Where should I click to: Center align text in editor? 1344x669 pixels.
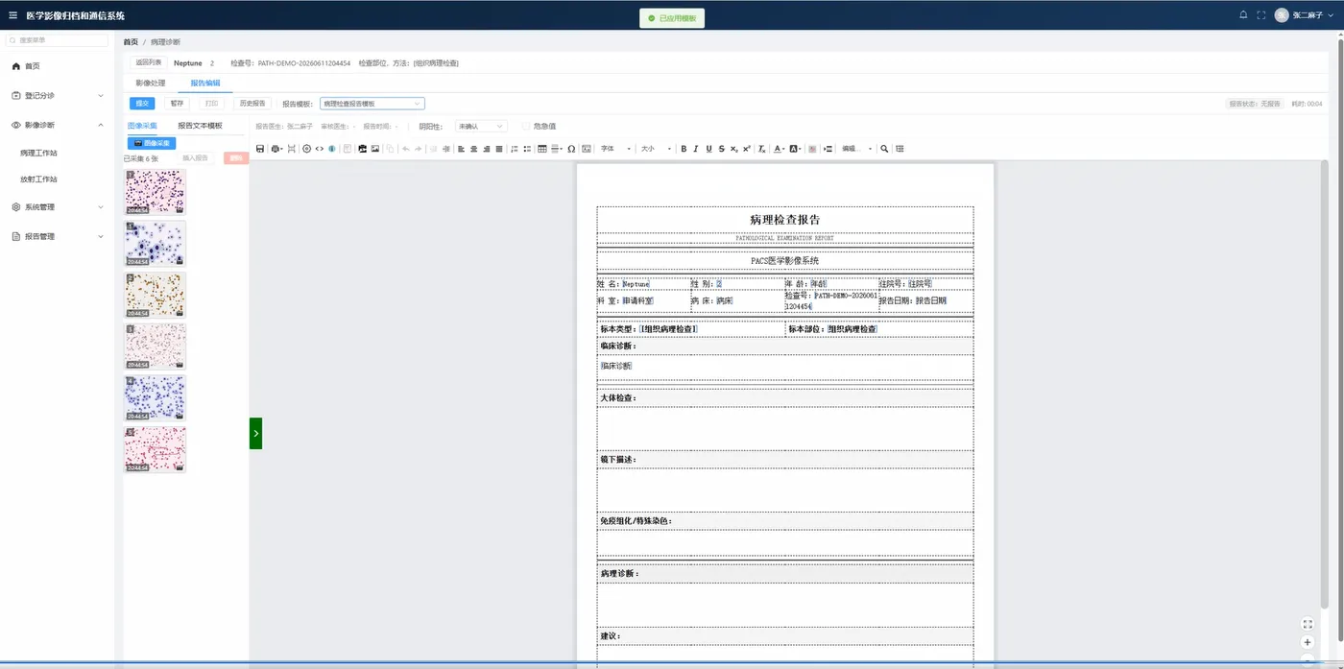[473, 149]
